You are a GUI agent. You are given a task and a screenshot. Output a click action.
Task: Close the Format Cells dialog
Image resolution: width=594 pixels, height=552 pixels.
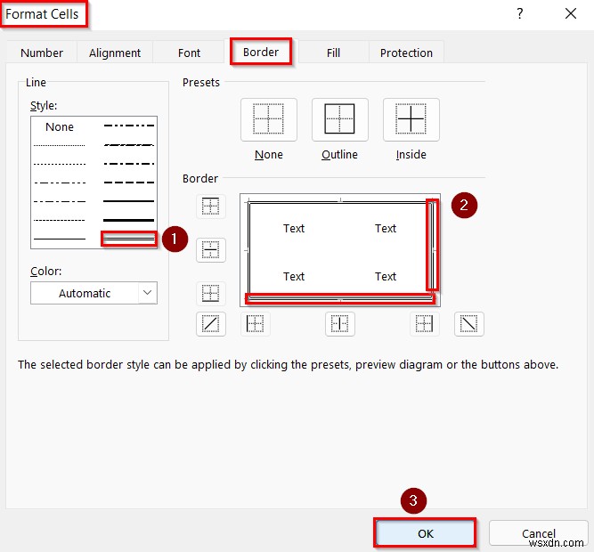click(571, 14)
